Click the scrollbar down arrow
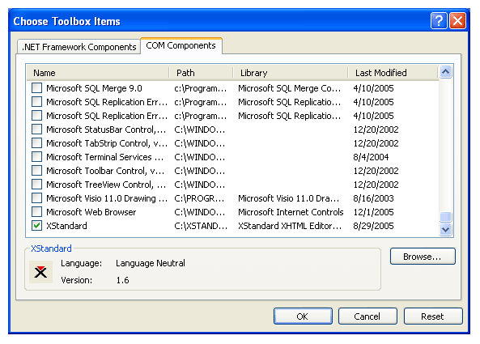480x344 pixels. pos(446,229)
